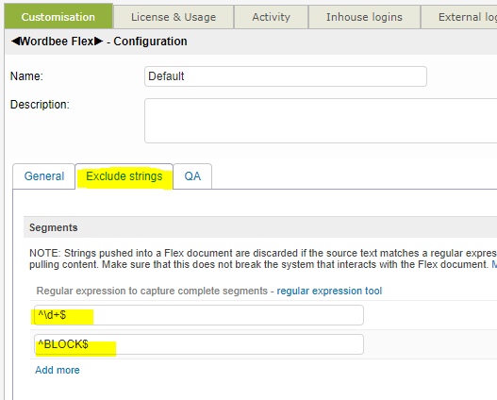Open the Customisation tab
Viewport: 497px width, 400px height.
click(x=58, y=16)
